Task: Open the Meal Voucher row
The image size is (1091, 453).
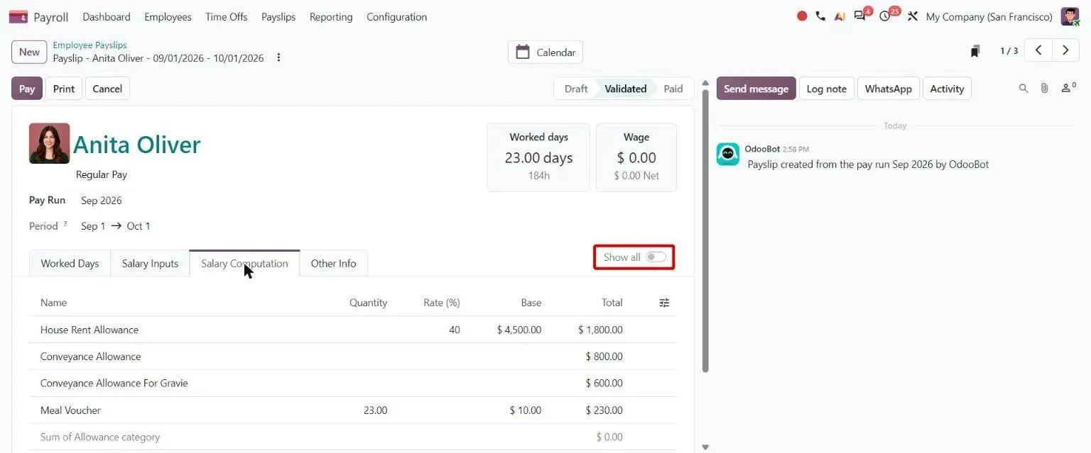Action: click(x=352, y=410)
